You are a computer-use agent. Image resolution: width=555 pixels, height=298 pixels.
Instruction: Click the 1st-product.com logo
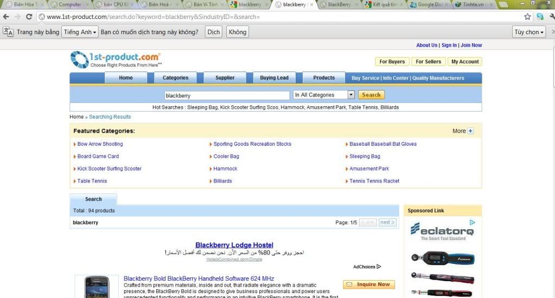pyautogui.click(x=116, y=59)
